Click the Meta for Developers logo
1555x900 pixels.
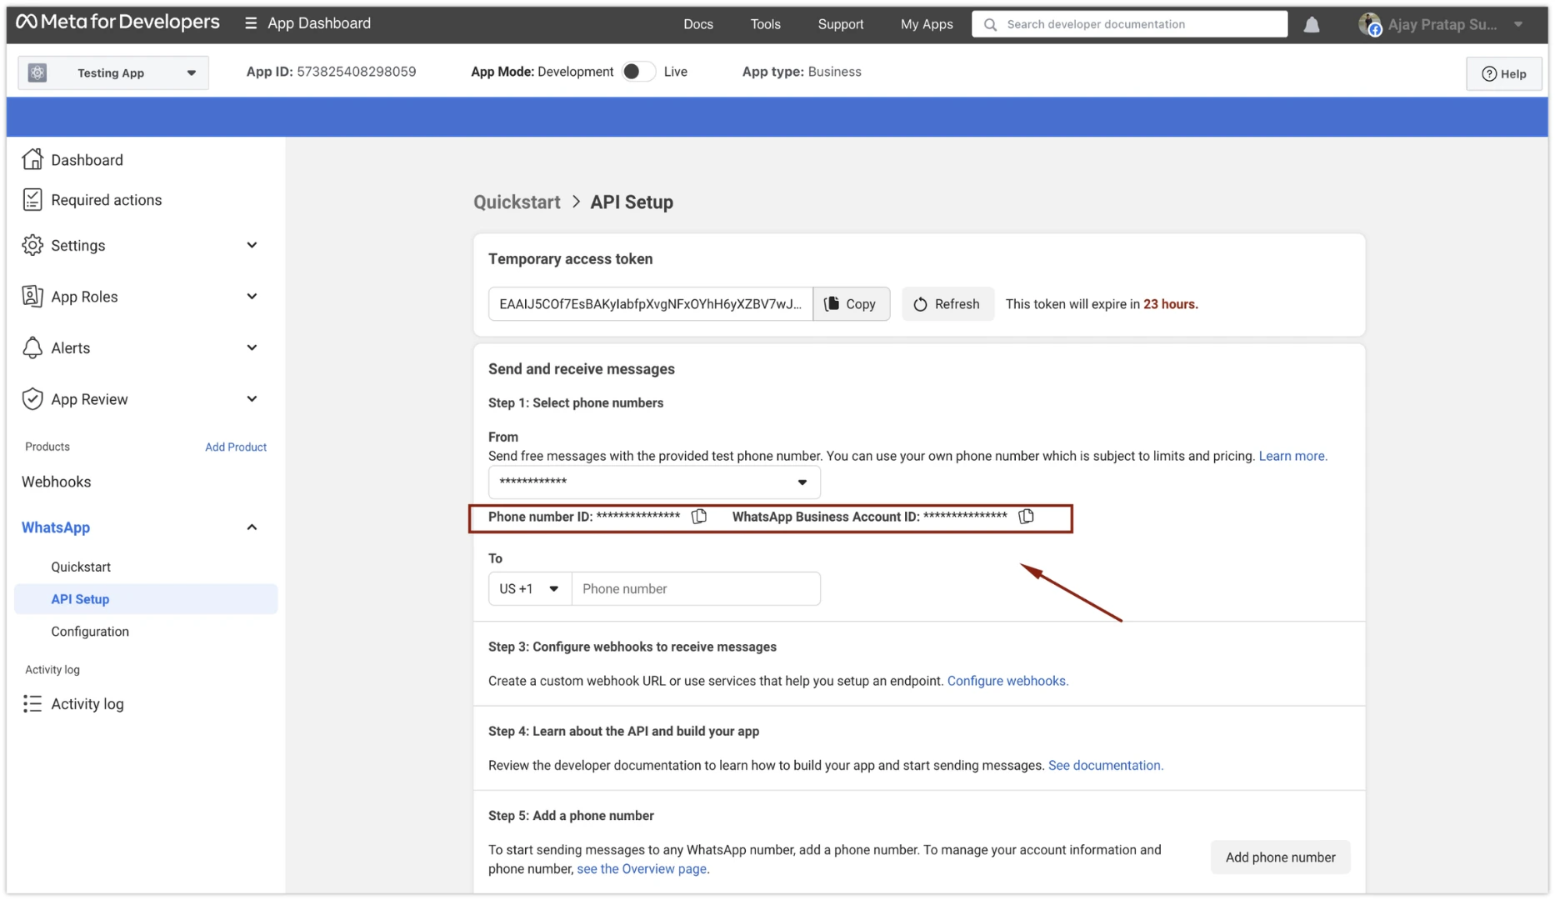click(117, 22)
